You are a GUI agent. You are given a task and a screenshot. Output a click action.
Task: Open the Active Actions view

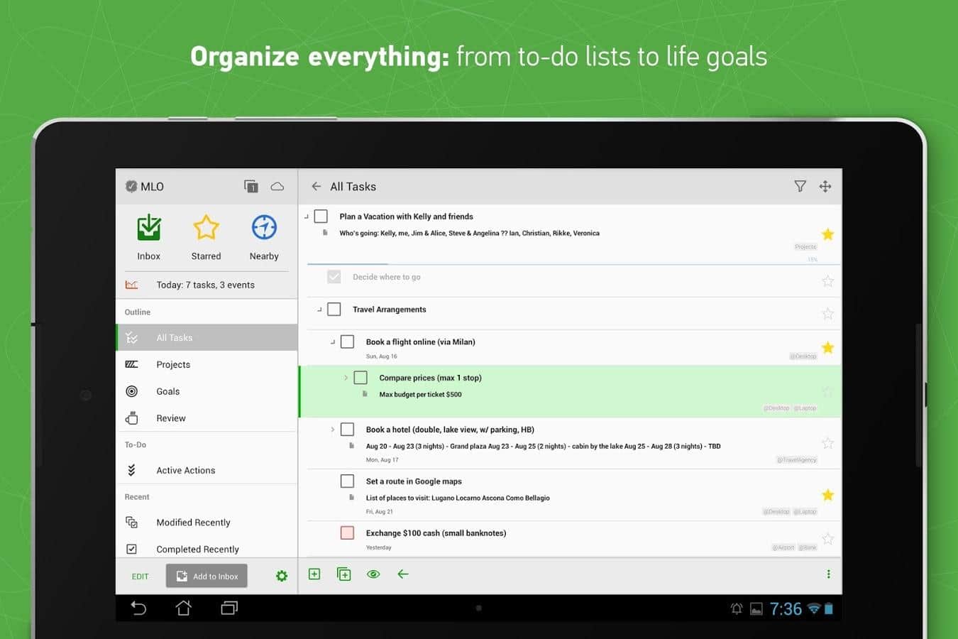click(x=185, y=471)
